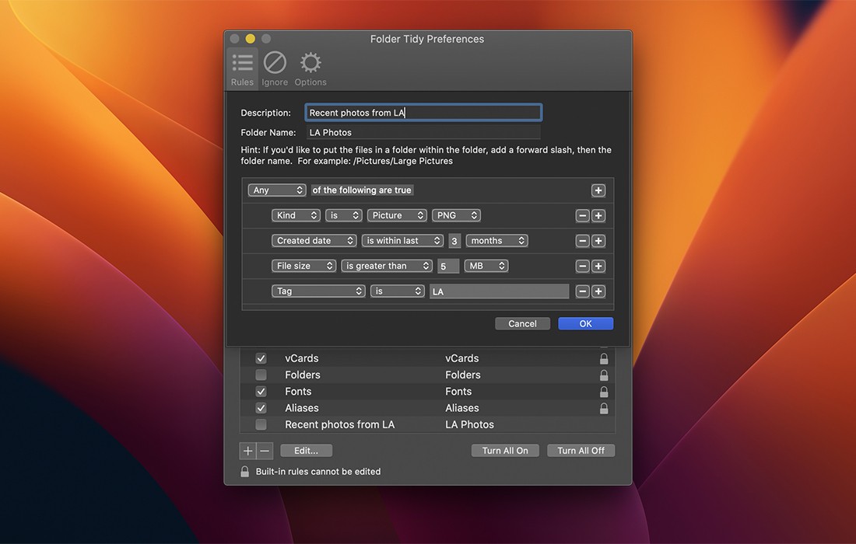
Task: Open the PNG picture type dropdown
Action: coord(456,215)
